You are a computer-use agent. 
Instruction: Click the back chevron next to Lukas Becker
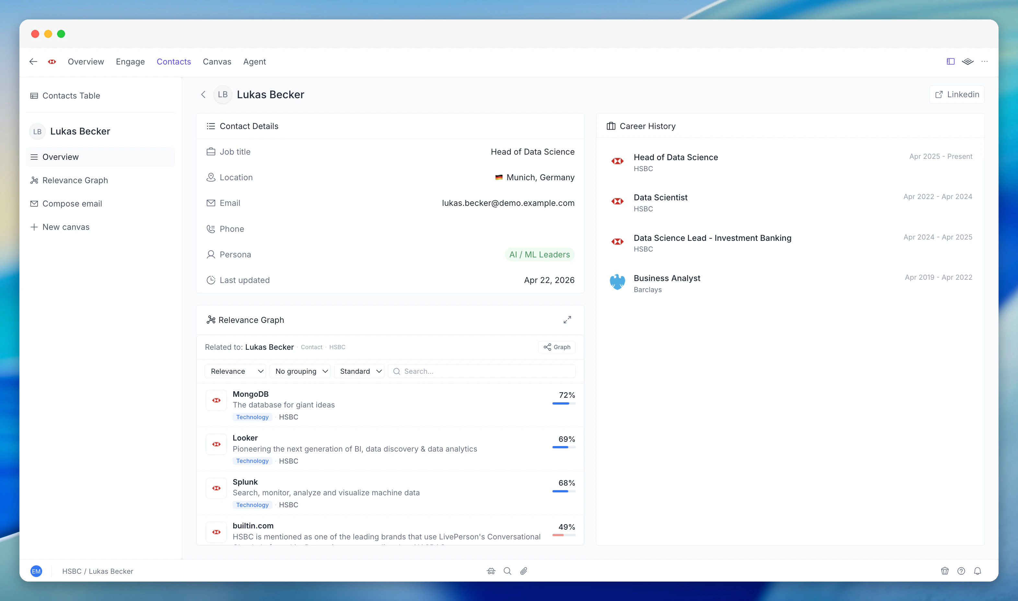[x=203, y=94]
